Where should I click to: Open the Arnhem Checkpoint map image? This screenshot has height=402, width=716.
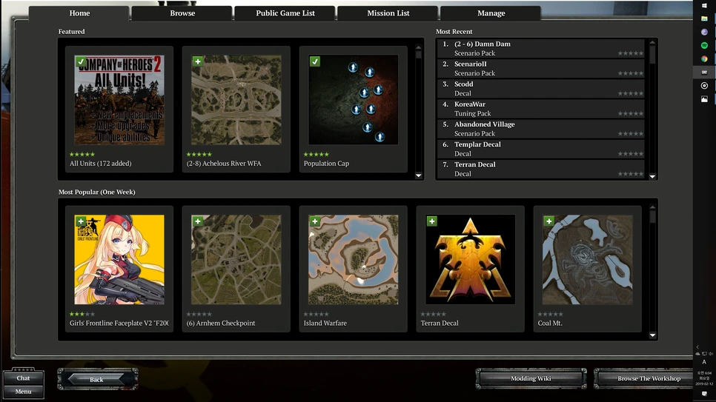(236, 260)
